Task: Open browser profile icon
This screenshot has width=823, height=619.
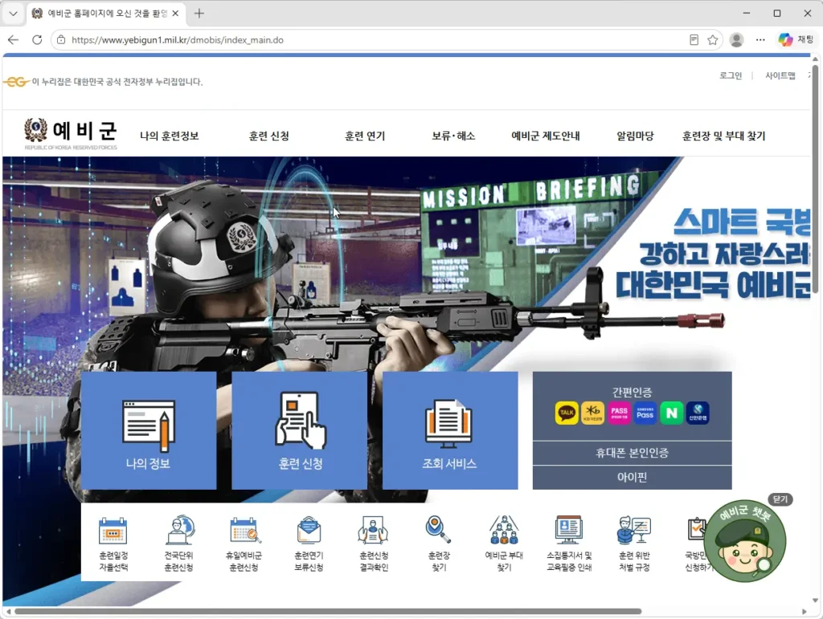Action: [736, 40]
